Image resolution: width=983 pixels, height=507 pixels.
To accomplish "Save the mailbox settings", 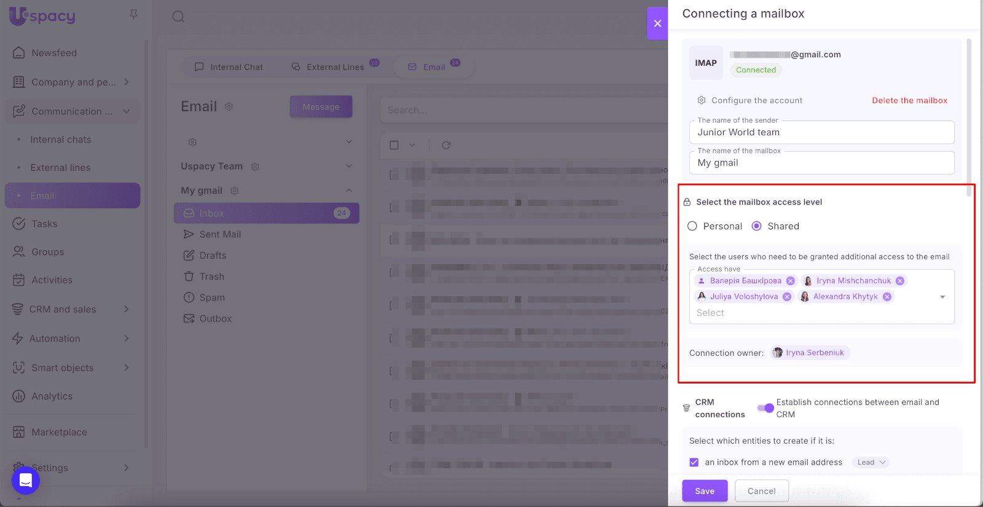I will point(705,491).
